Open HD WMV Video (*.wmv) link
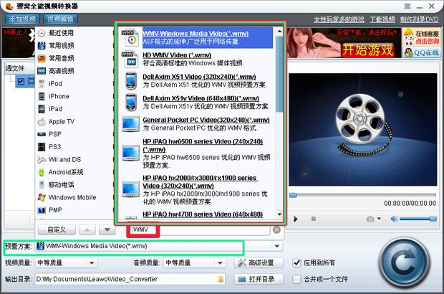Image resolution: width=444 pixels, height=294 pixels. pos(177,55)
